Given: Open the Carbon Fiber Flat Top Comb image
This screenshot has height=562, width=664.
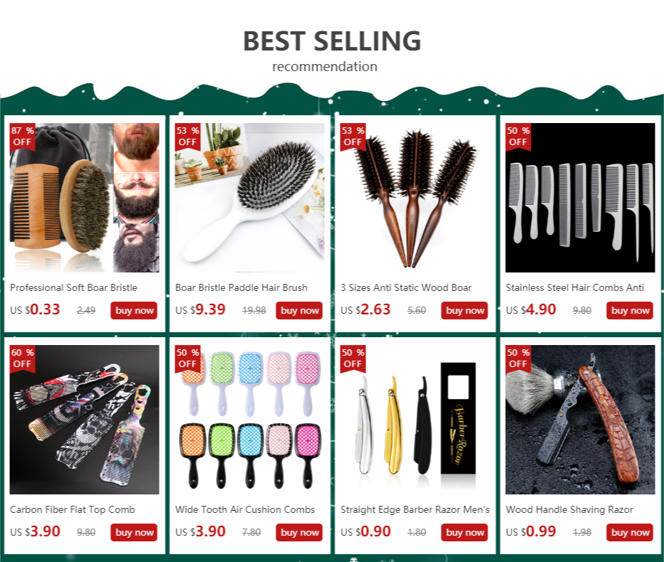Looking at the screenshot, I should [84, 420].
